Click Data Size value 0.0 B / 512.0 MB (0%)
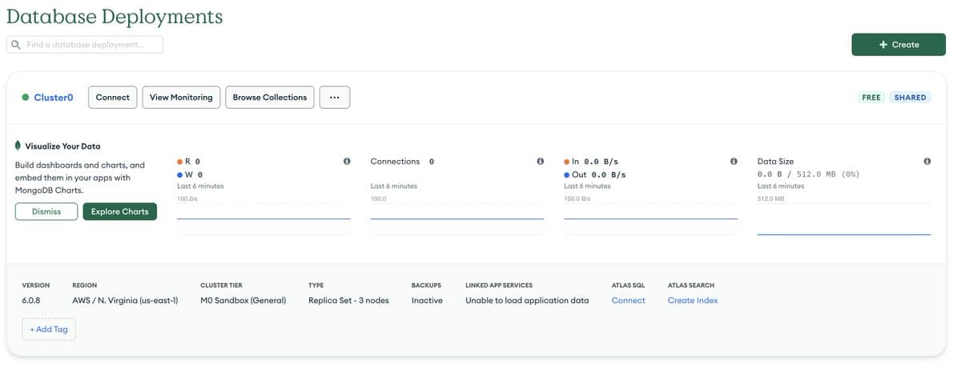The width and height of the screenshot is (961, 376). 808,174
